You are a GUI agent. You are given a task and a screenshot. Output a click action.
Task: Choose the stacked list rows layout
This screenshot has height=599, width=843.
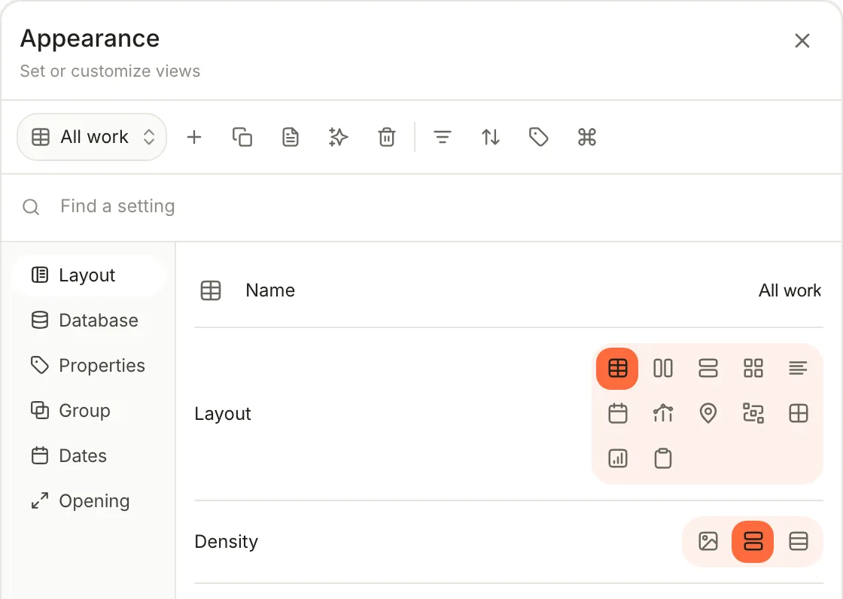708,368
